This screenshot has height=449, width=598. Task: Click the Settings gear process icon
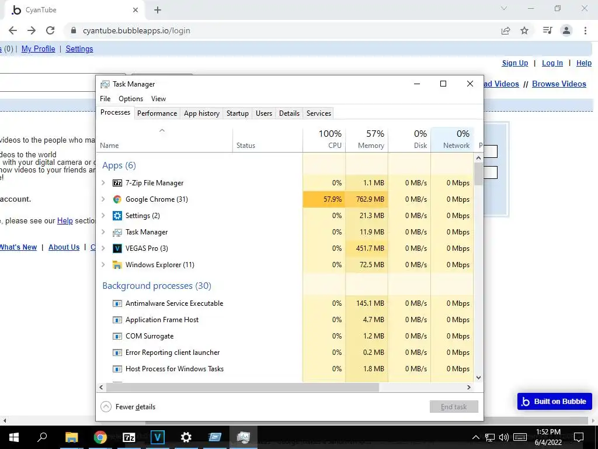pyautogui.click(x=117, y=216)
